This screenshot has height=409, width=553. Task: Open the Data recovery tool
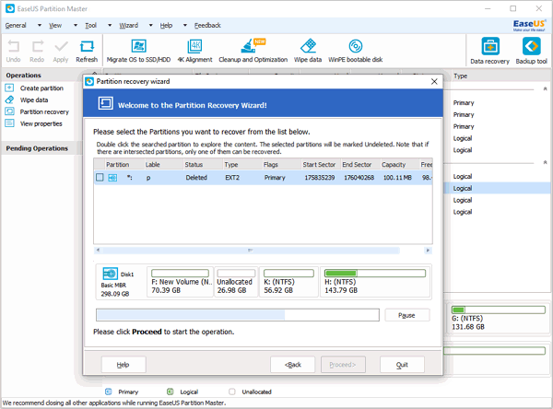(490, 51)
